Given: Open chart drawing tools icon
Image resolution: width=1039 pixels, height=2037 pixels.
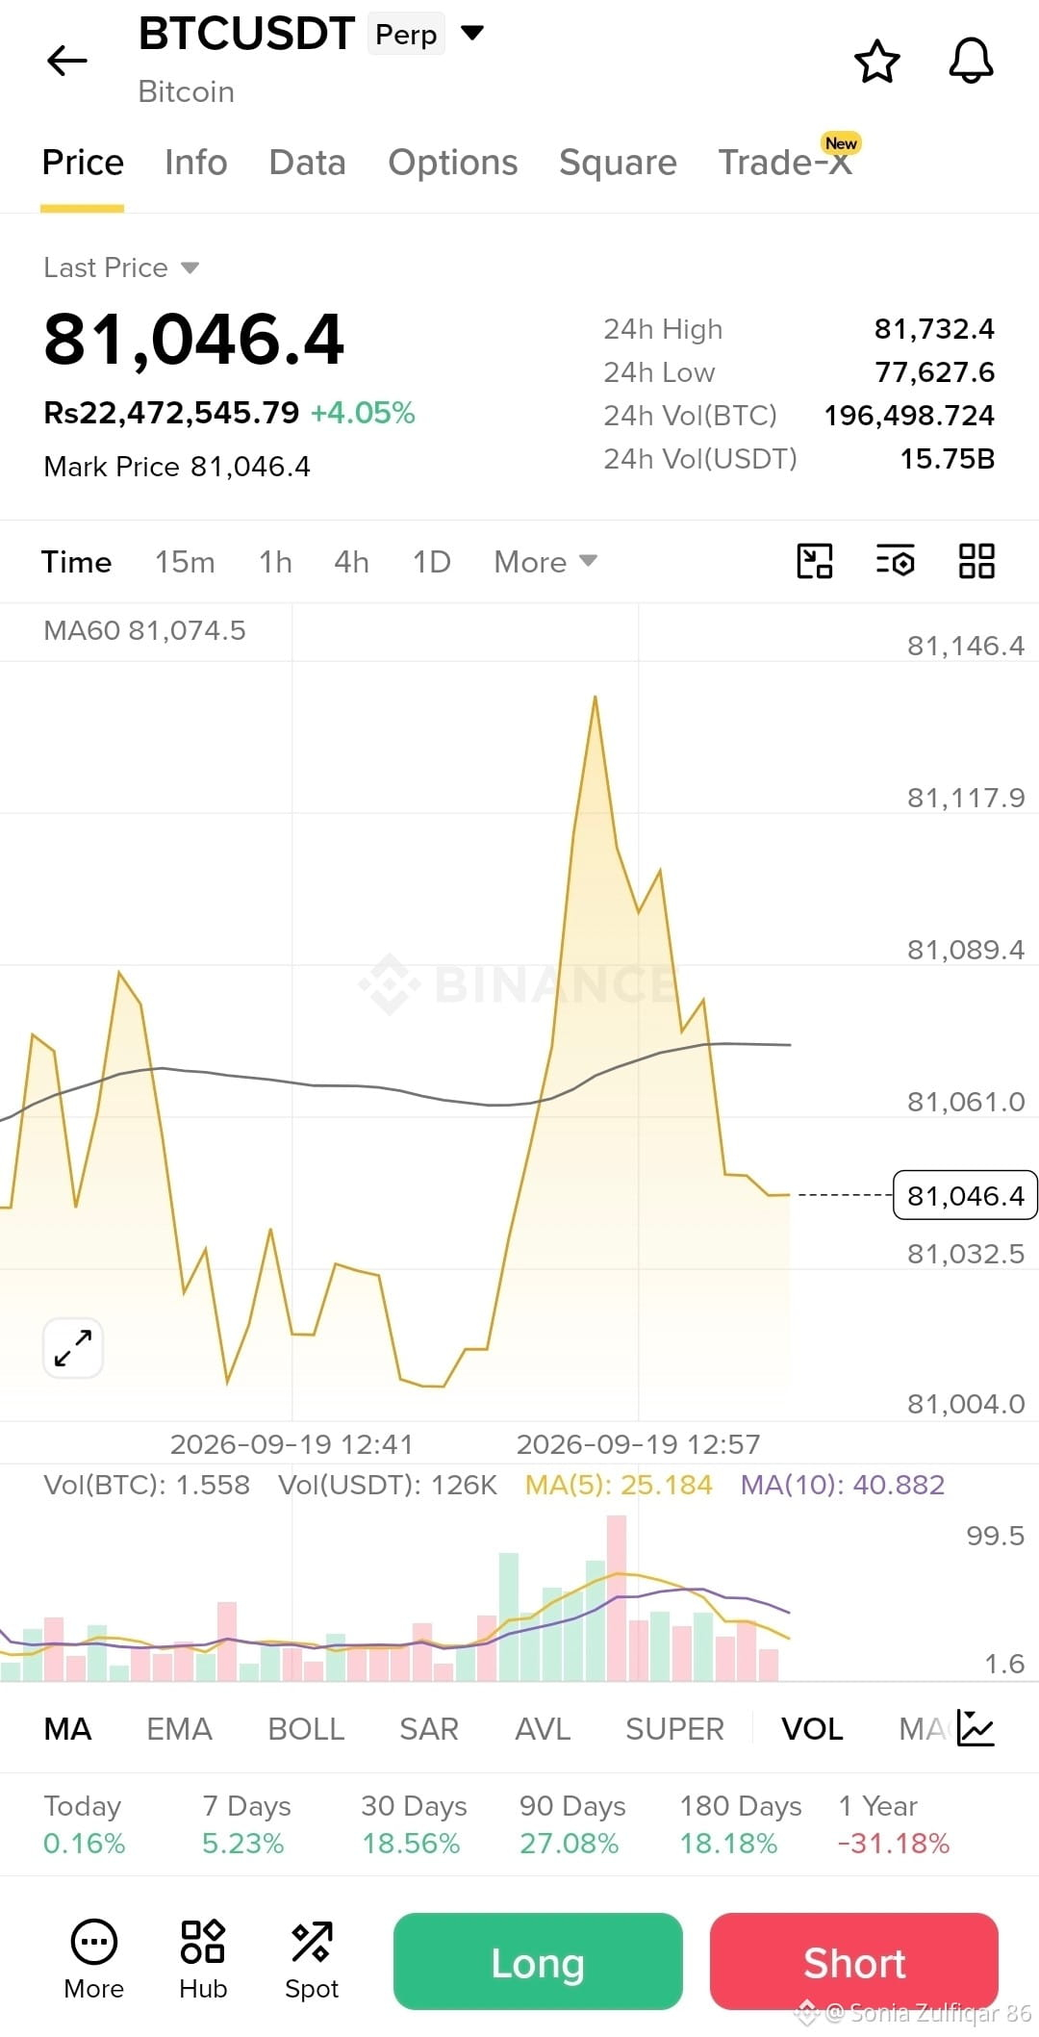Looking at the screenshot, I should [x=815, y=561].
